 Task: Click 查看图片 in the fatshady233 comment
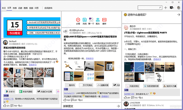(105, 96)
